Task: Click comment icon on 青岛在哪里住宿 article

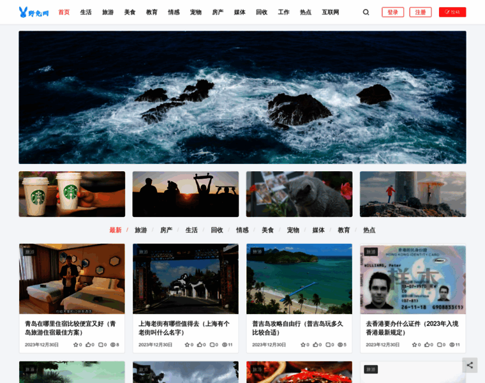Action: coord(101,345)
